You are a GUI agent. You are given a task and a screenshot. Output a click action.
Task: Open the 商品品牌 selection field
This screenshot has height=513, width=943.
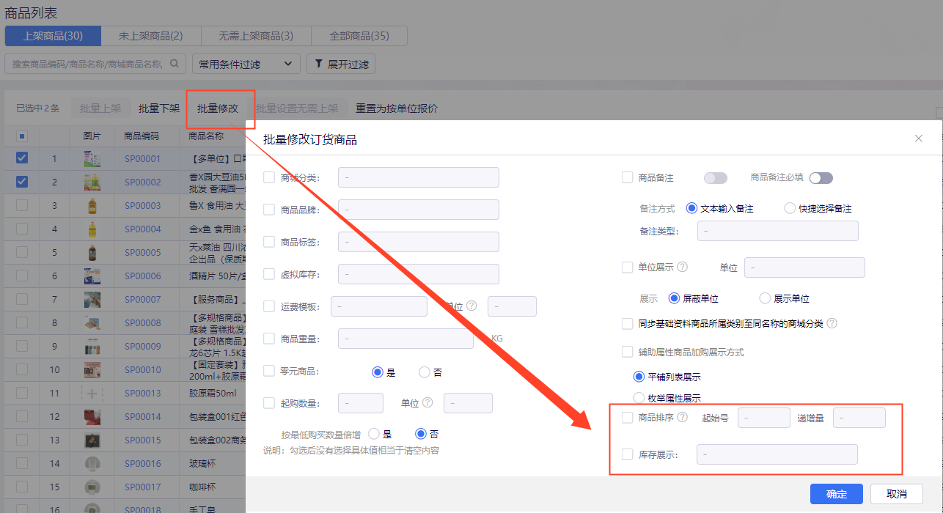(x=419, y=210)
